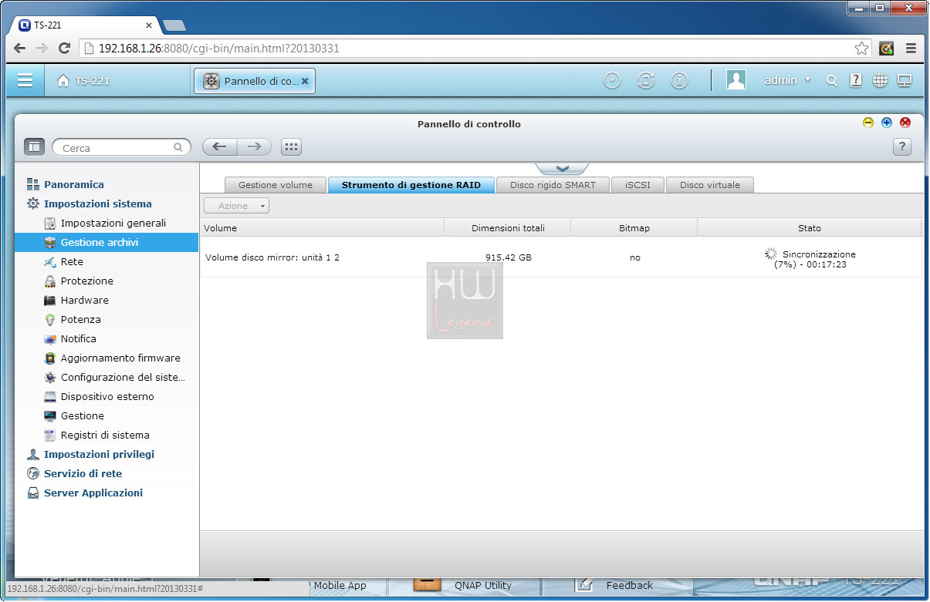The image size is (930, 602).
Task: Open control panel help button
Action: 902,147
